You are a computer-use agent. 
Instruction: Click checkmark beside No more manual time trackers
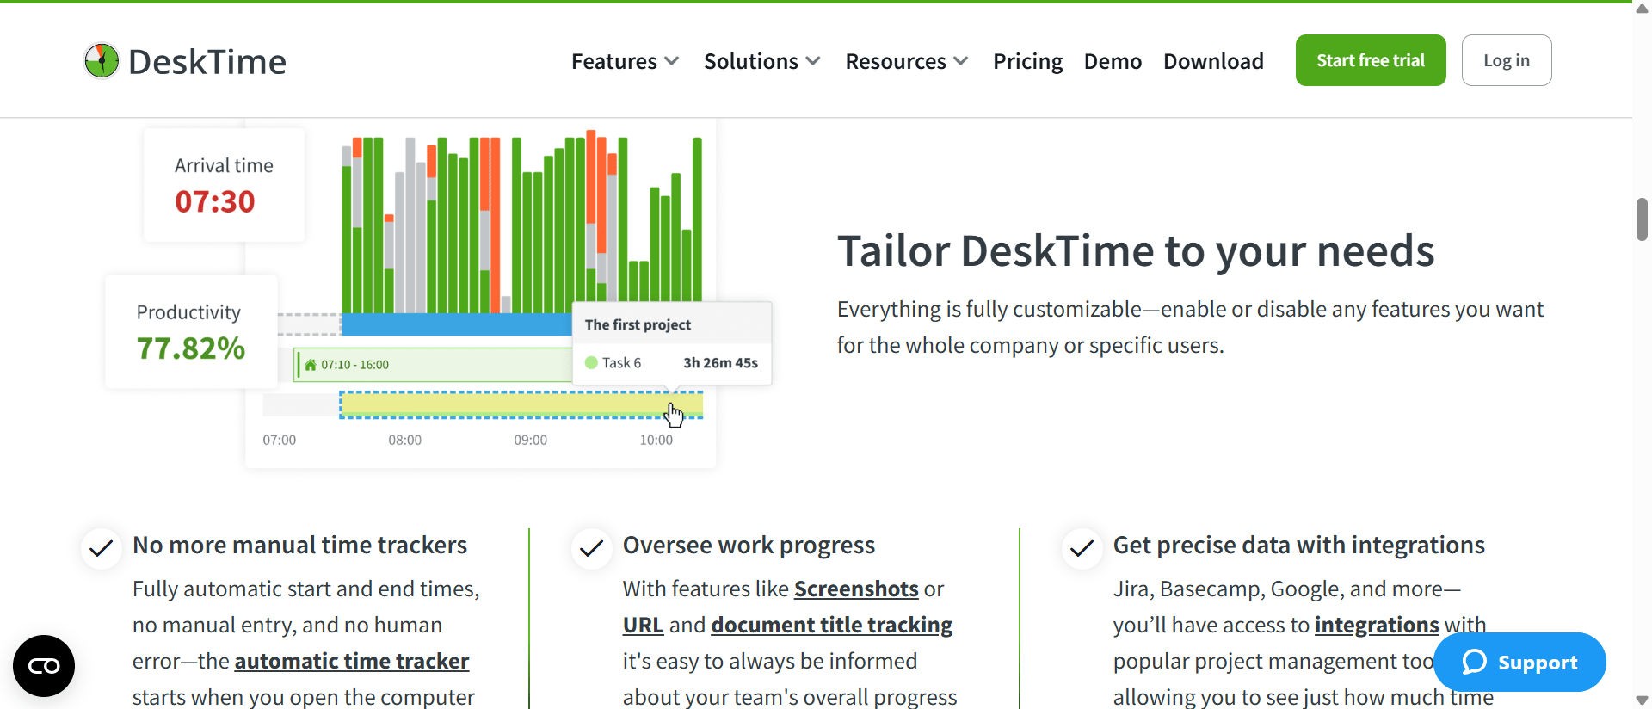pos(102,548)
